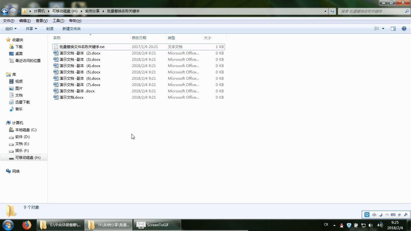Select the file name 演示文档.docx
Image resolution: width=411 pixels, height=231 pixels.
point(71,97)
